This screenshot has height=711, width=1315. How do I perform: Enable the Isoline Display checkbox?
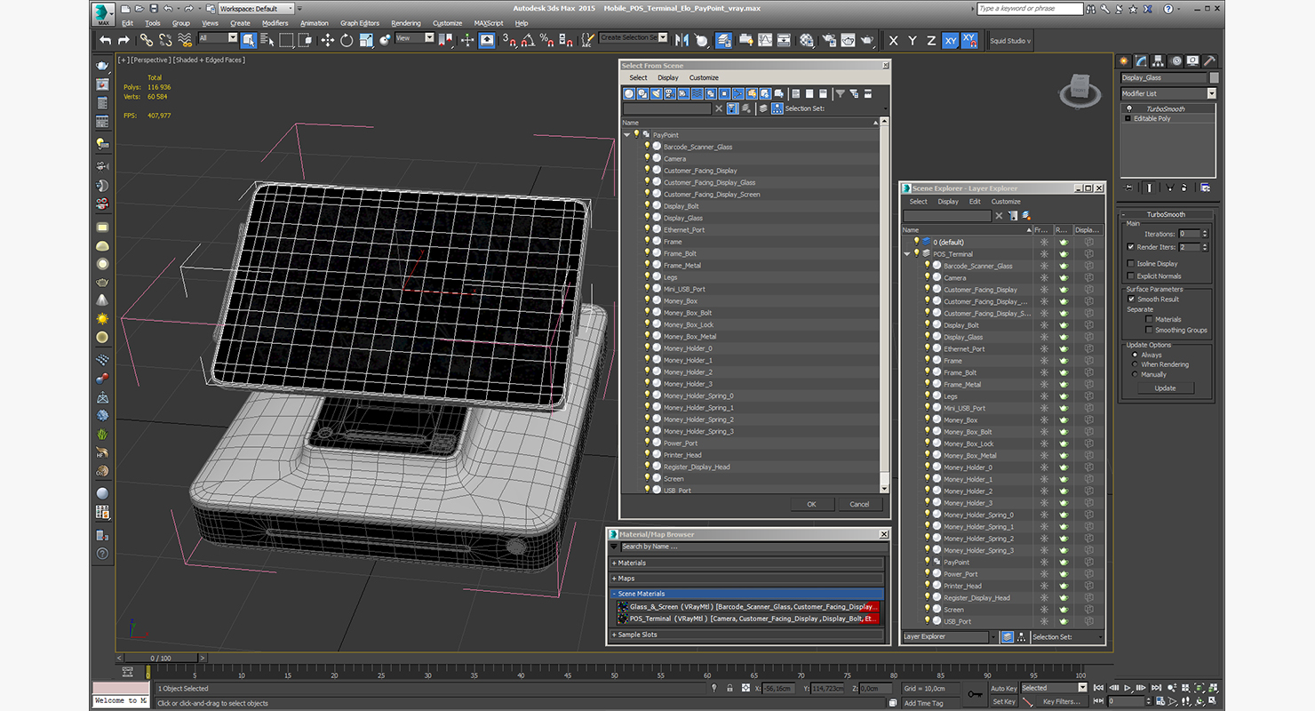coord(1130,263)
